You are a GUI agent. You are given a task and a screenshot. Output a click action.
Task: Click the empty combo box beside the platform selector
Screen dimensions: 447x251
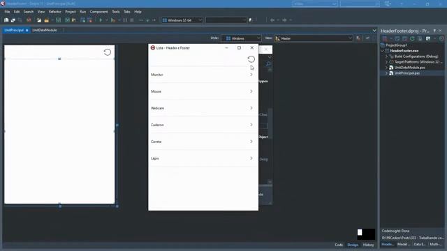click(x=226, y=20)
